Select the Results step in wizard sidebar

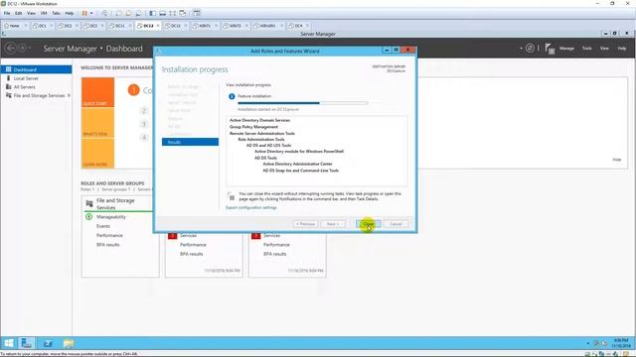click(x=190, y=142)
